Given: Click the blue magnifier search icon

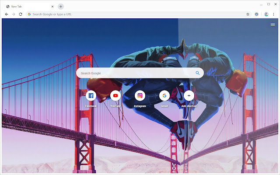Looking at the screenshot, I should (x=197, y=73).
